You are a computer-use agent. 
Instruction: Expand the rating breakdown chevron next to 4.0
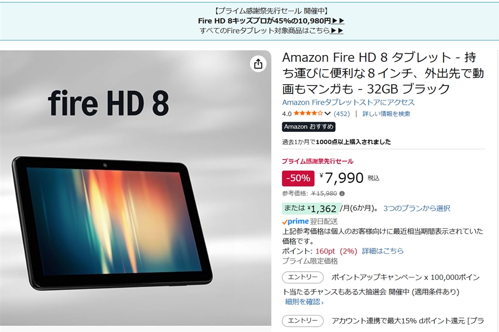[327, 113]
